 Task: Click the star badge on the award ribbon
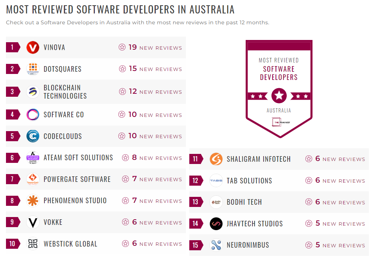pyautogui.click(x=279, y=95)
